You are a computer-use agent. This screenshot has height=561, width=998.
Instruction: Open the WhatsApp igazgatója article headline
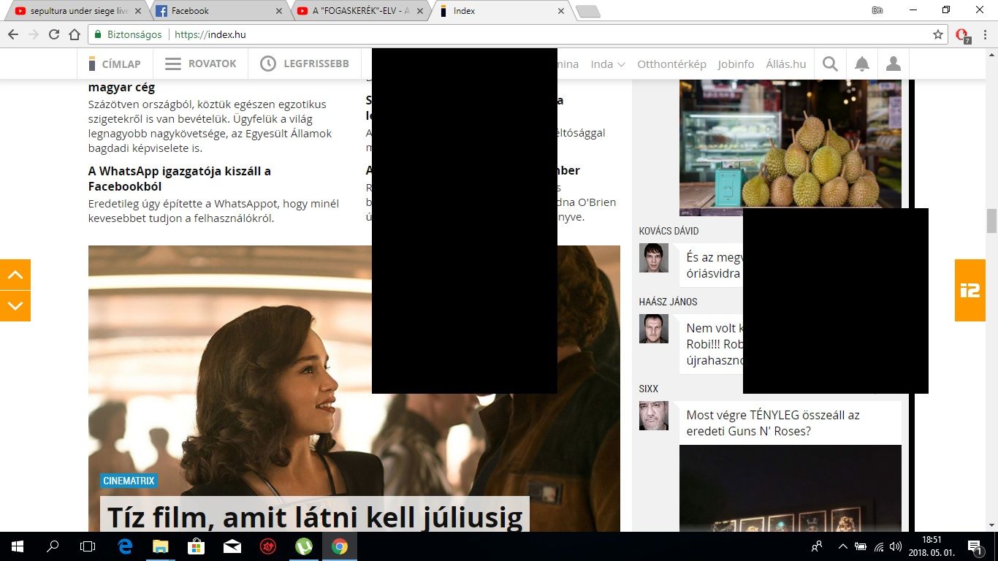click(180, 178)
